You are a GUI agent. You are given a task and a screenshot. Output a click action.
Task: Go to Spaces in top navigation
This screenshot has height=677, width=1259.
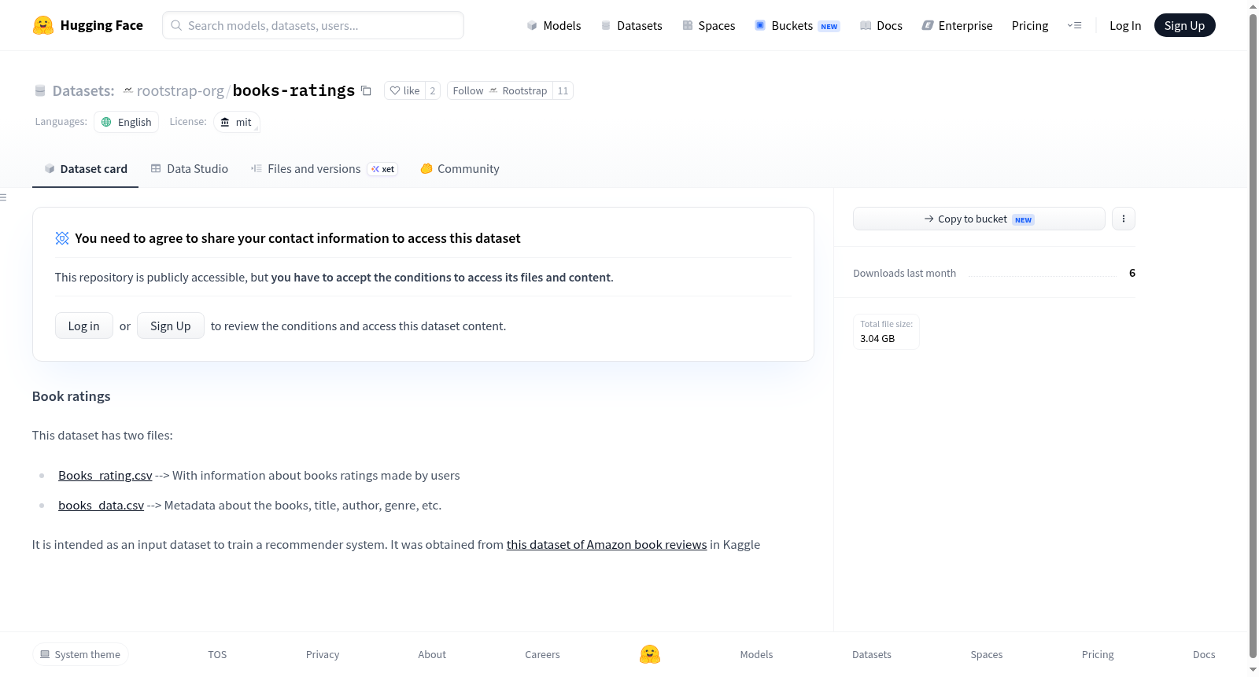point(708,25)
